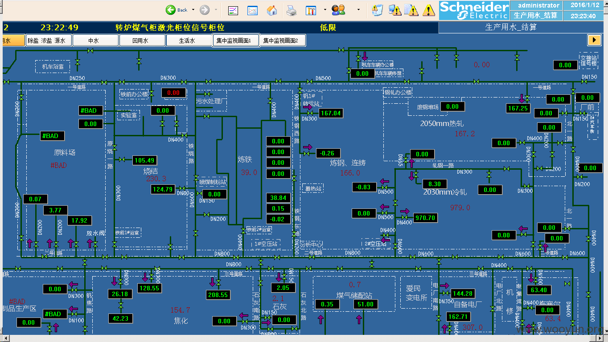Select the 回用水 tab

(143, 41)
